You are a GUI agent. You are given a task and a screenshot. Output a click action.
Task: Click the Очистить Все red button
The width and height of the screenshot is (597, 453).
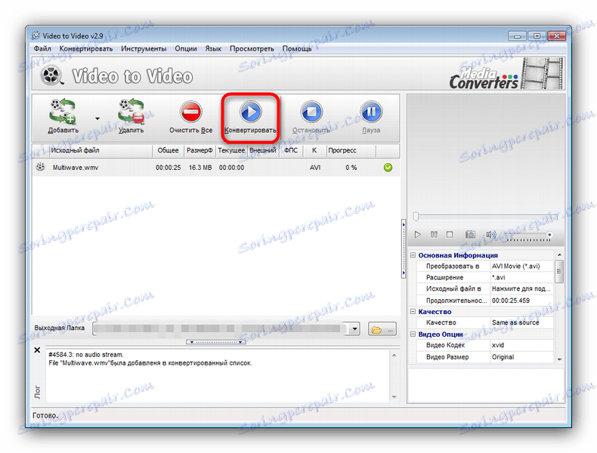190,112
